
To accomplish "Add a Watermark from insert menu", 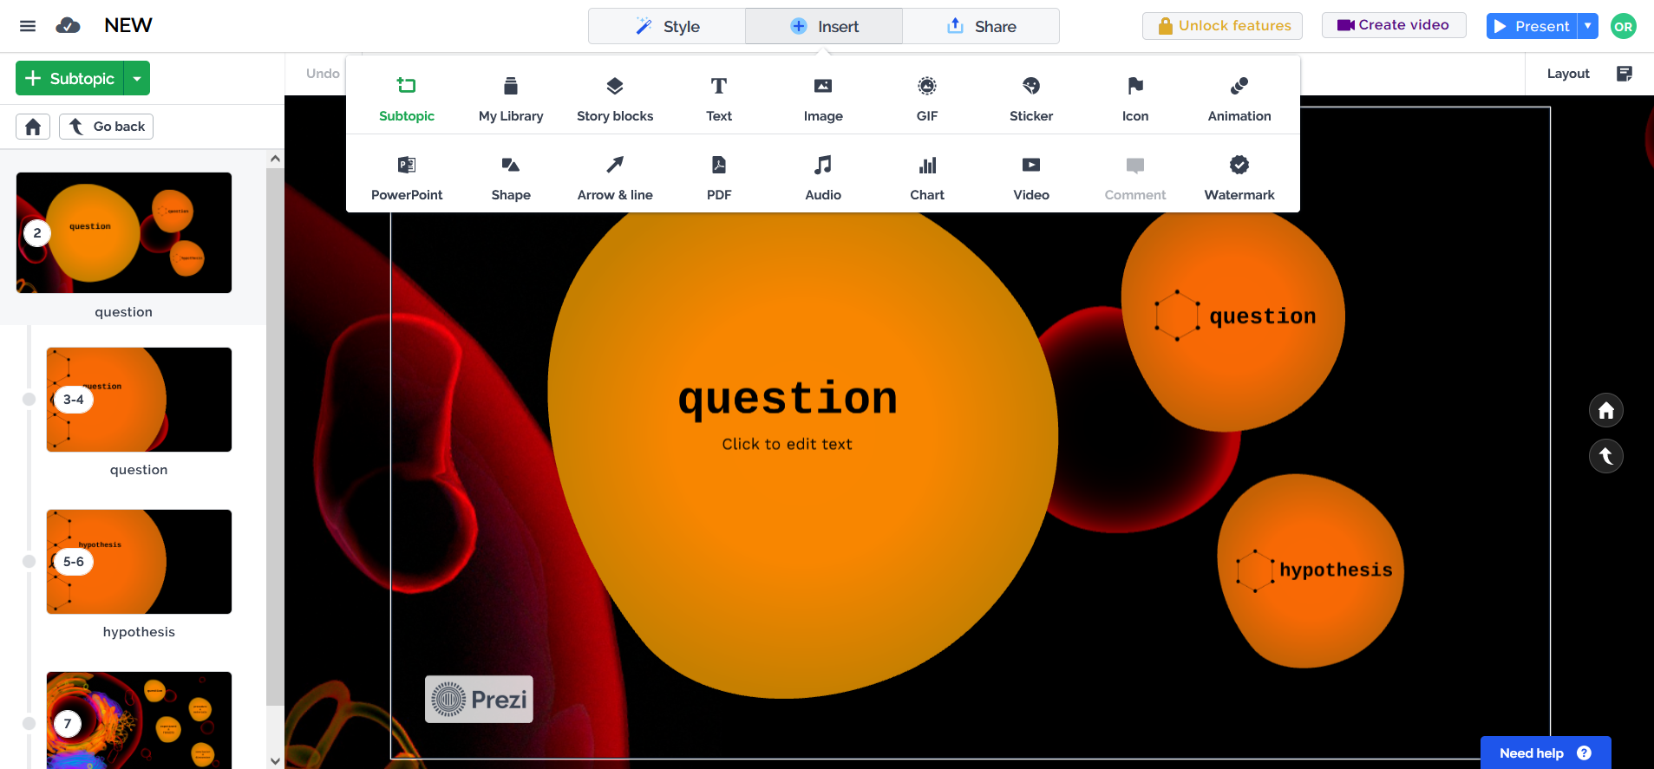I will click(1239, 177).
